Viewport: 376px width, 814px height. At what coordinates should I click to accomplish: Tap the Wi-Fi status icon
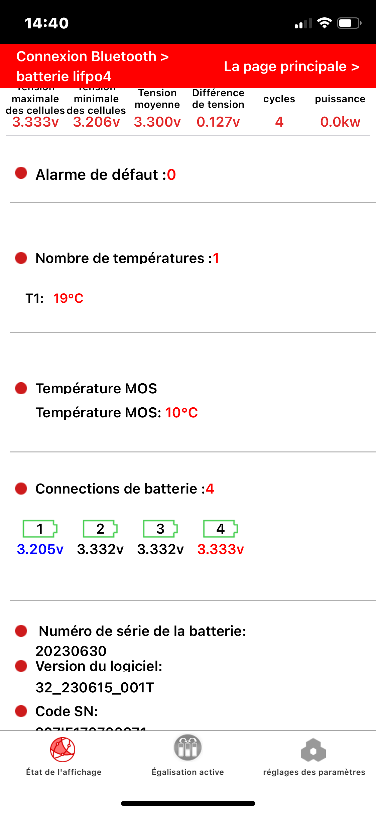pos(324,23)
